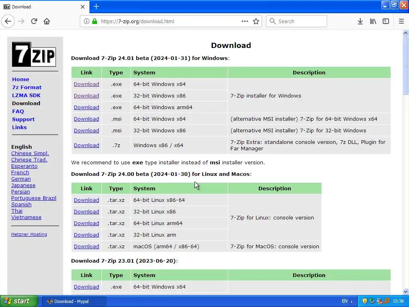Download 24.01 .exe for 64-bit Windows x64
The height and width of the screenshot is (307, 409).
point(86,84)
